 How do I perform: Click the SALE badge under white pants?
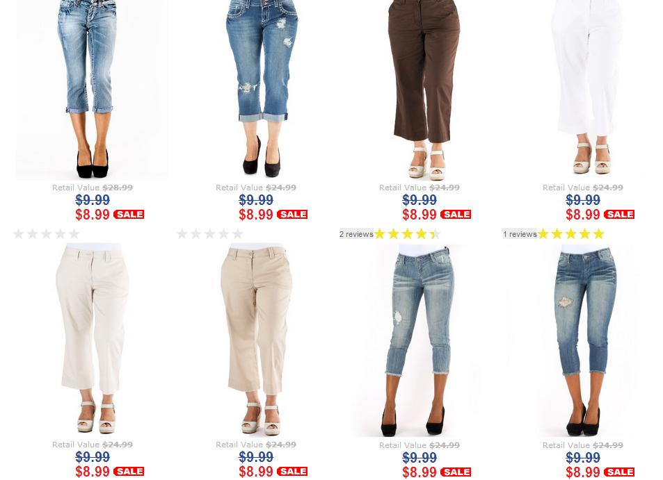click(x=619, y=215)
